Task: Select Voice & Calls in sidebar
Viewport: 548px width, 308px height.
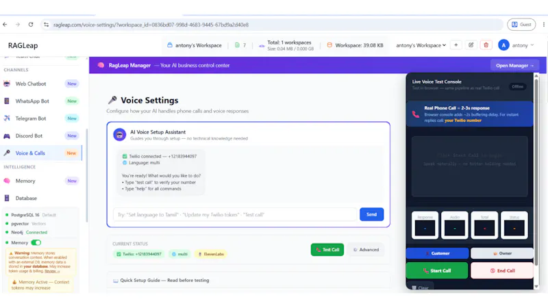Action: pos(41,153)
